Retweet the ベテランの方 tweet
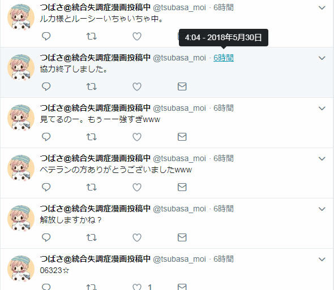 [91, 187]
